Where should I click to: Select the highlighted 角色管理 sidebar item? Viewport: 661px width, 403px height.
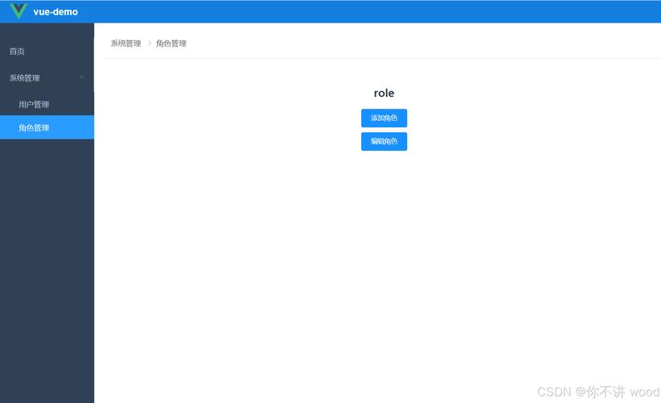coord(34,127)
